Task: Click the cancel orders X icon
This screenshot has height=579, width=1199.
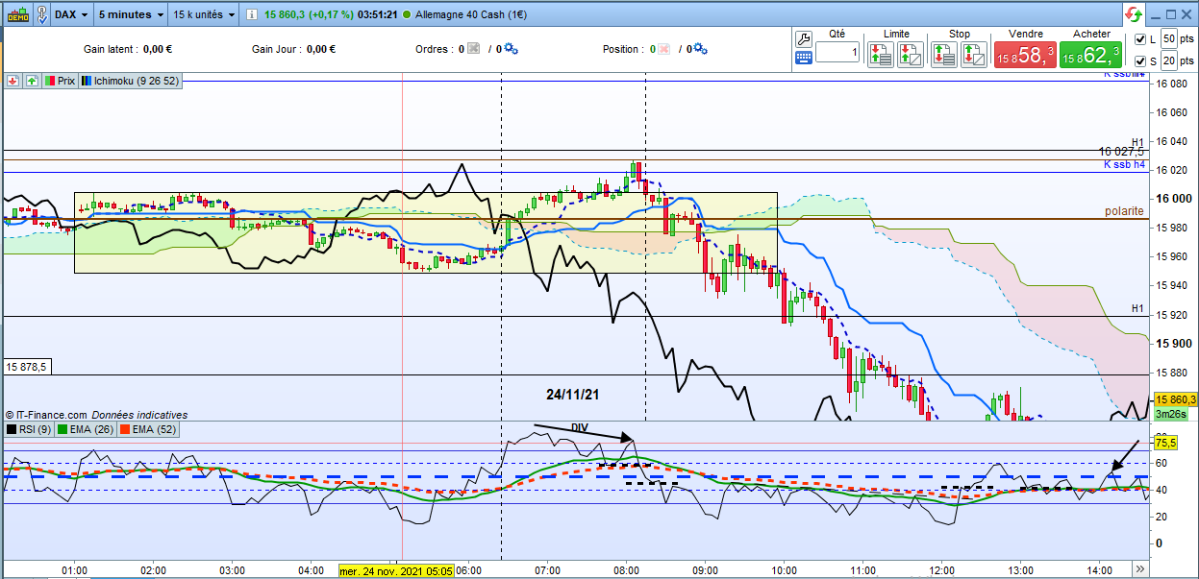Action: point(473,49)
